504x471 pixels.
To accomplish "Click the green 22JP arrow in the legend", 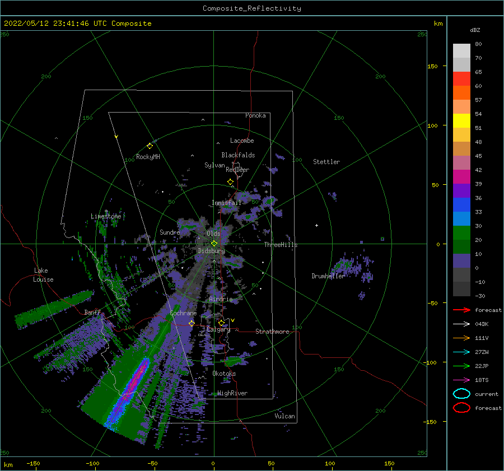I will coord(461,366).
